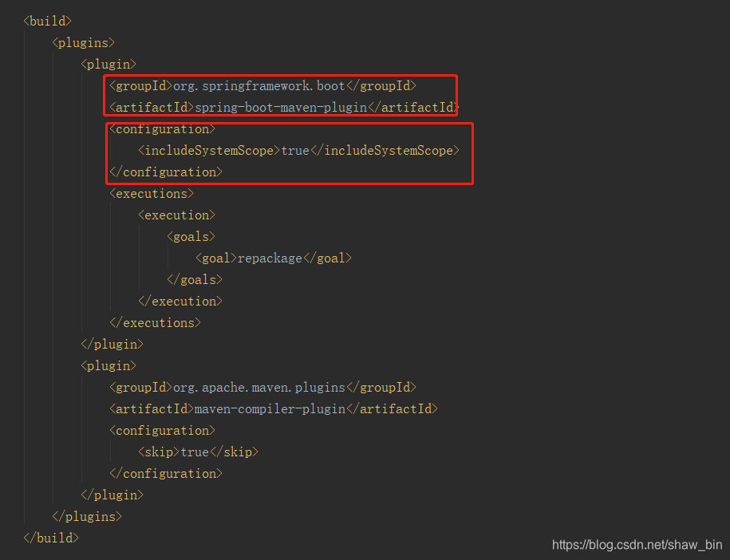Click the closing goals tag
The image size is (730, 560).
[x=195, y=280]
